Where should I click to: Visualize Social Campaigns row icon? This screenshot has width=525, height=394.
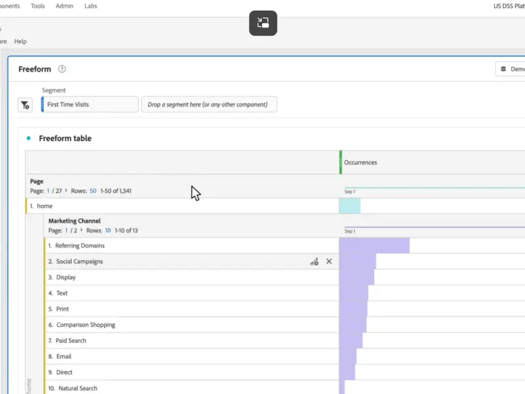314,261
